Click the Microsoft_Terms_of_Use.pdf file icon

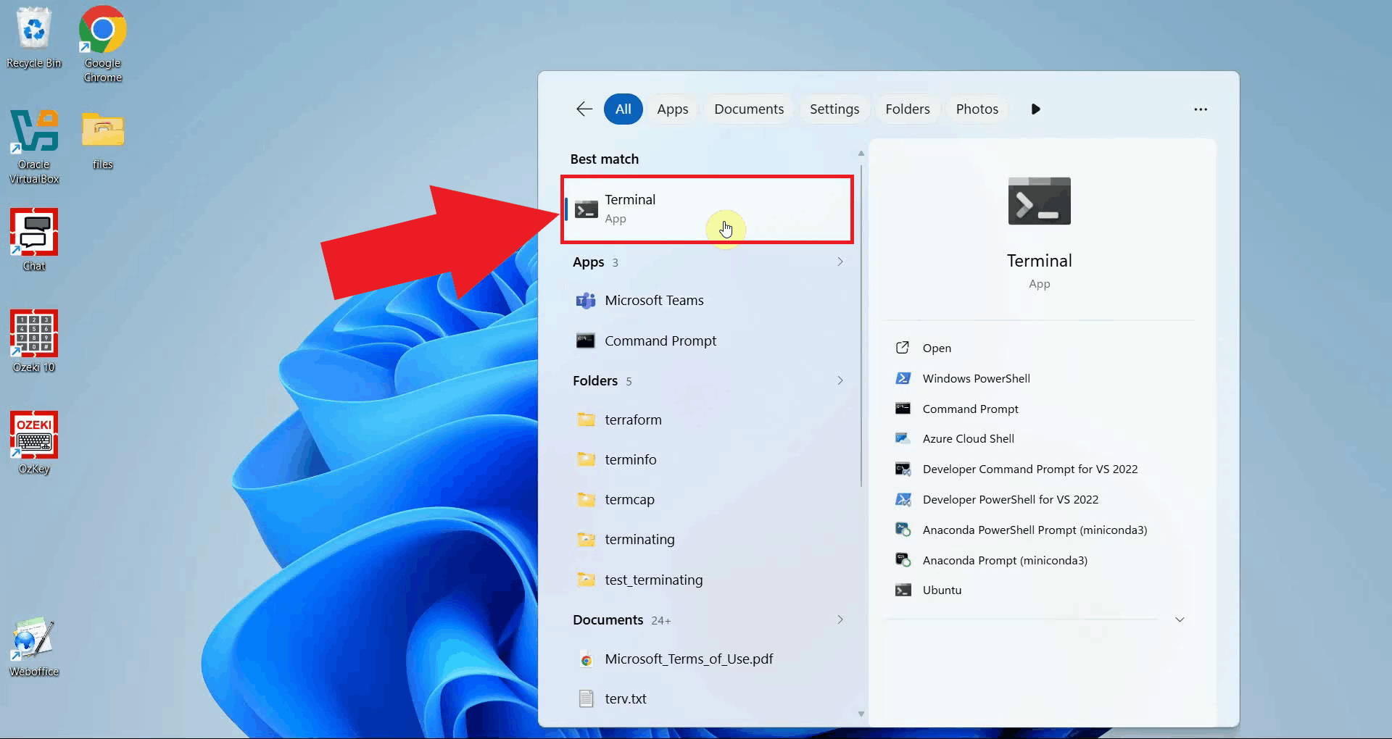tap(586, 659)
